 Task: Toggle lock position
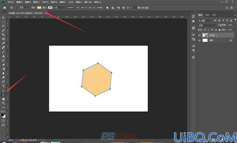212,30
